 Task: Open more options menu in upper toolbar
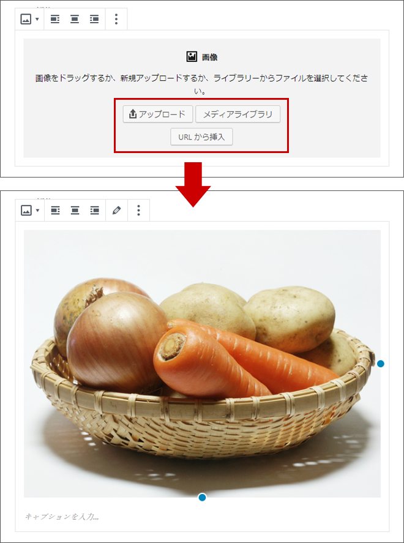[x=116, y=19]
